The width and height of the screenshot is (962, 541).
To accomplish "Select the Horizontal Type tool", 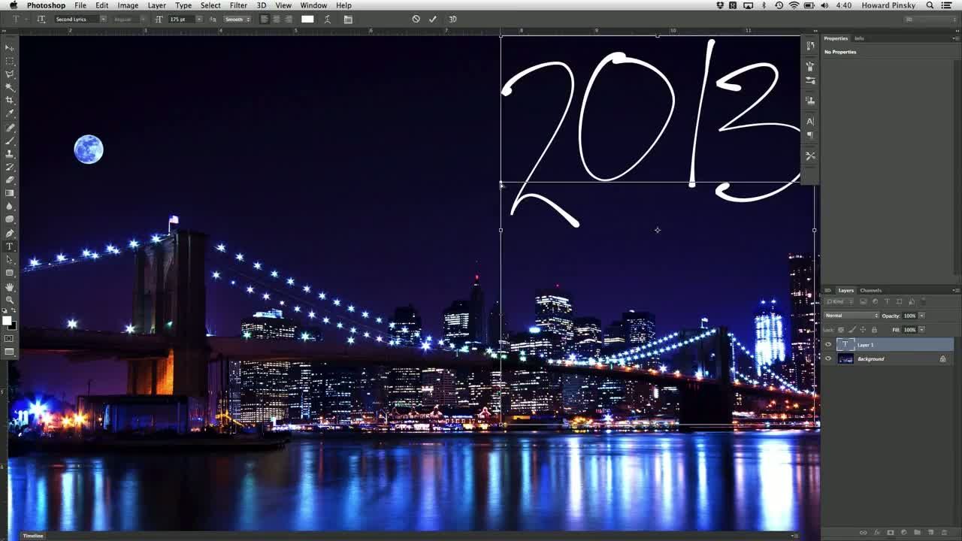I will coord(10,246).
